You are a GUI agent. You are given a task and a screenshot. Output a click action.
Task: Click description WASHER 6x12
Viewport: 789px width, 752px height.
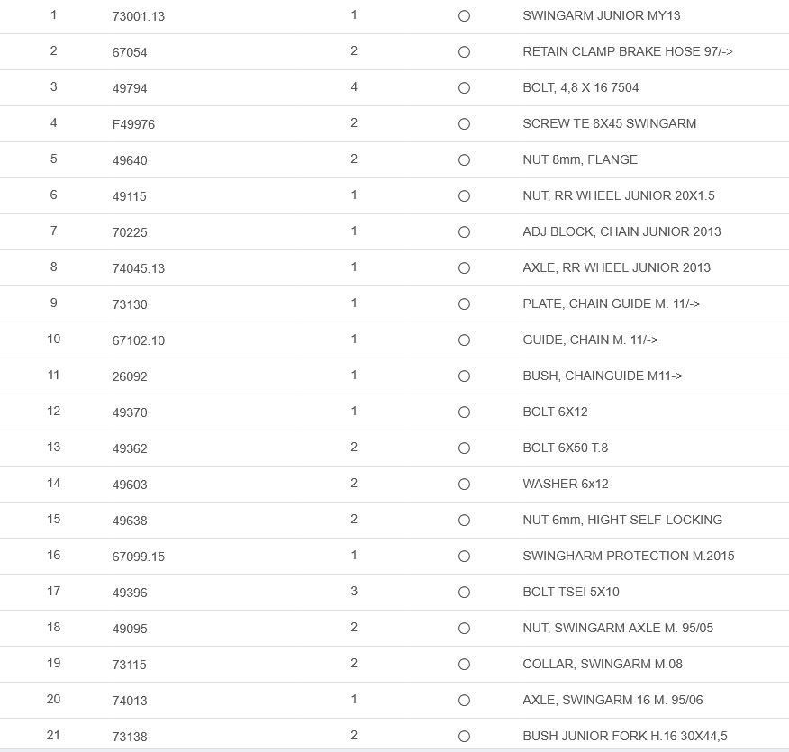coord(565,484)
